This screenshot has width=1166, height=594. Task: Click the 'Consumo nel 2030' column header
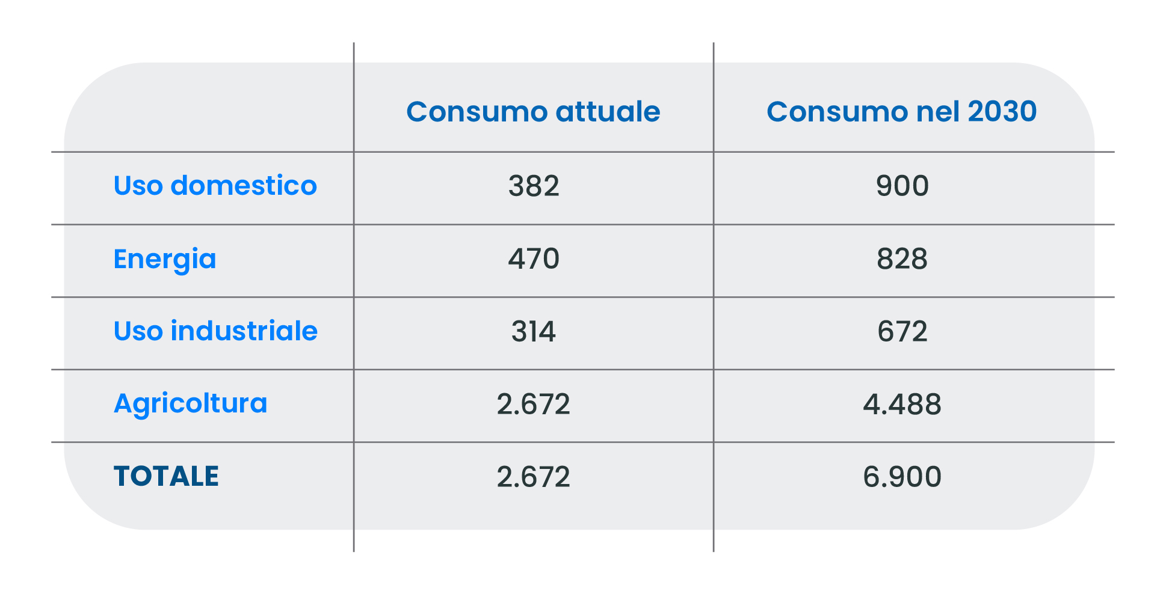tap(901, 112)
